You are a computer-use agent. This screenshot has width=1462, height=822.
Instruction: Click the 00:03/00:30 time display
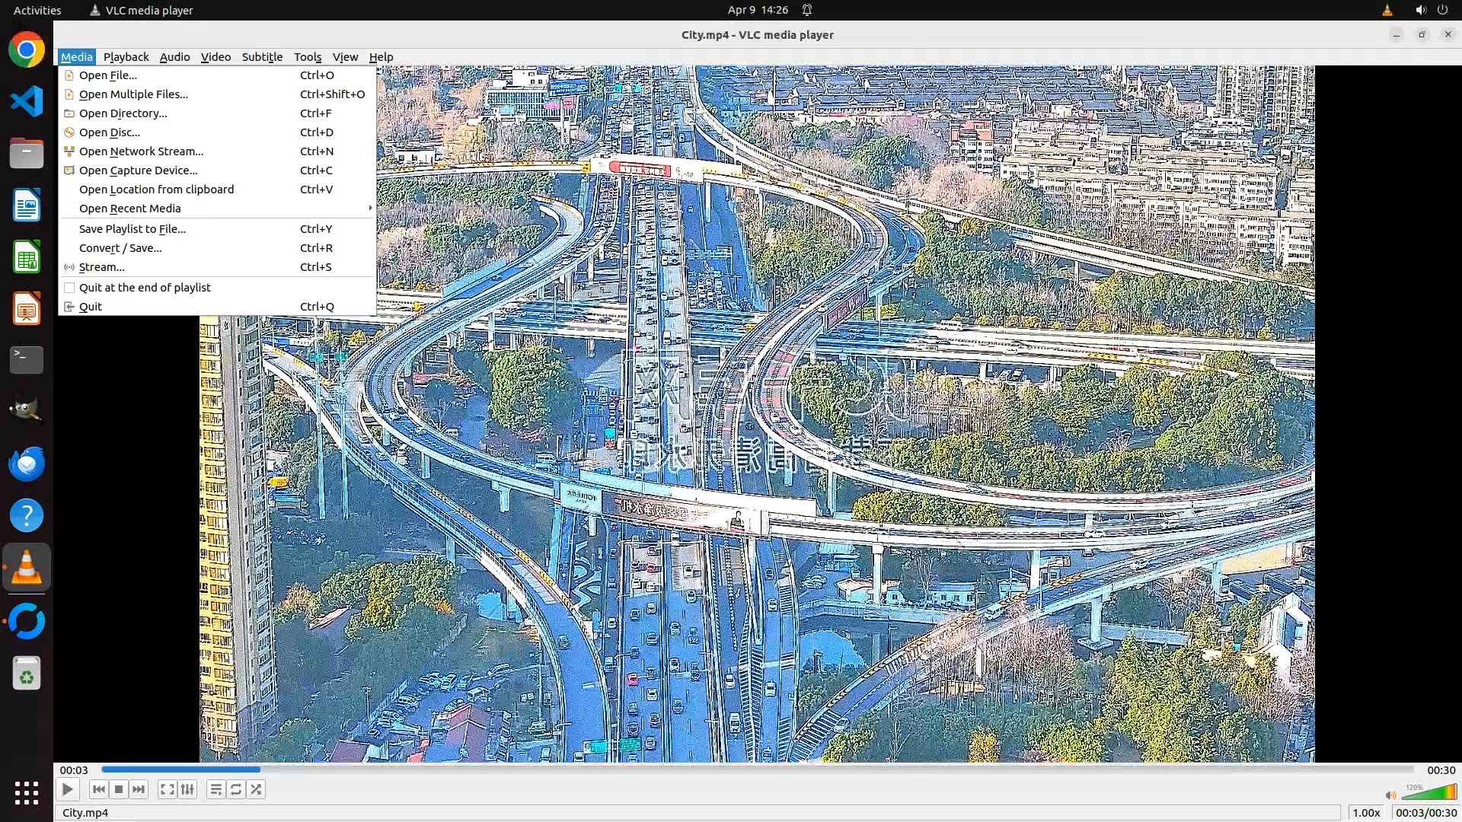1426,812
